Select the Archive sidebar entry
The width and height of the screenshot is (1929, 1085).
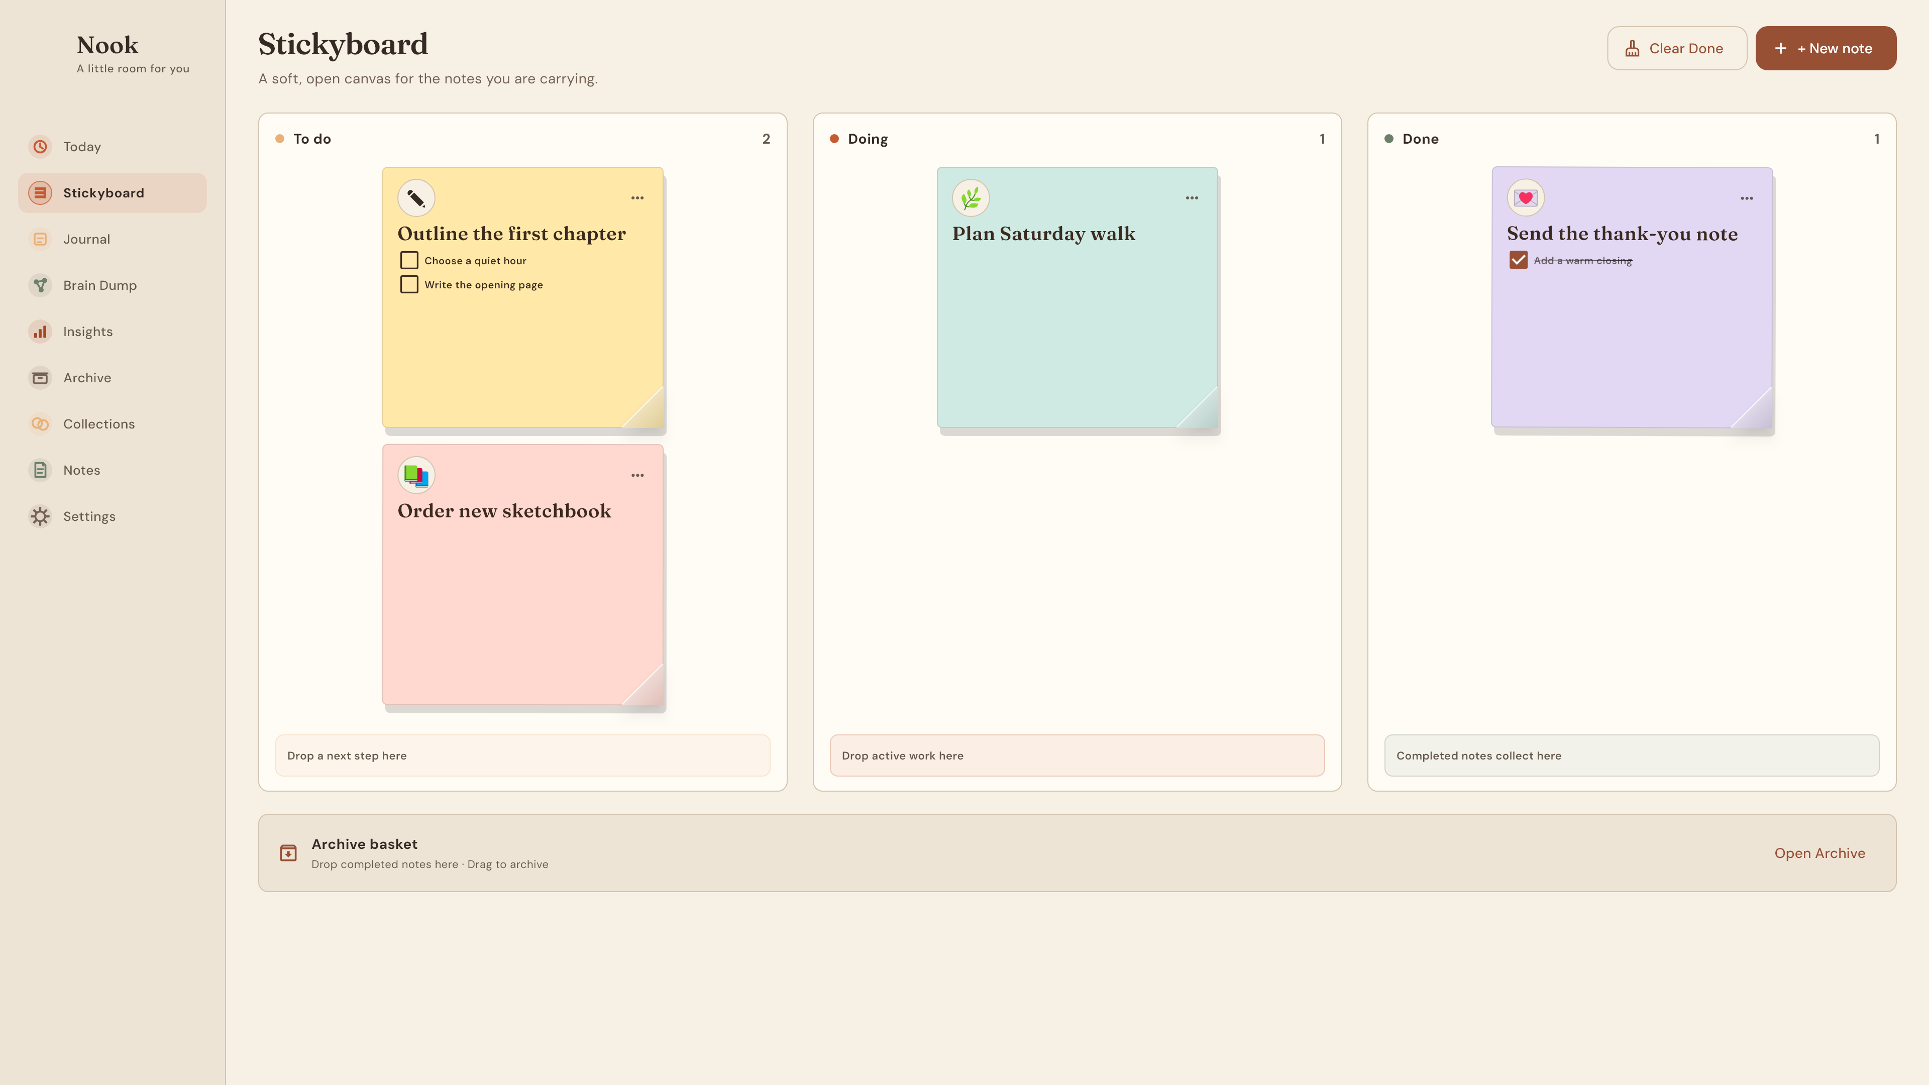point(113,378)
